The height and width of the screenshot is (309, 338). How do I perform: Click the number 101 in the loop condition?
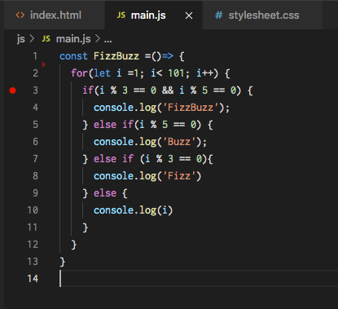(x=176, y=73)
